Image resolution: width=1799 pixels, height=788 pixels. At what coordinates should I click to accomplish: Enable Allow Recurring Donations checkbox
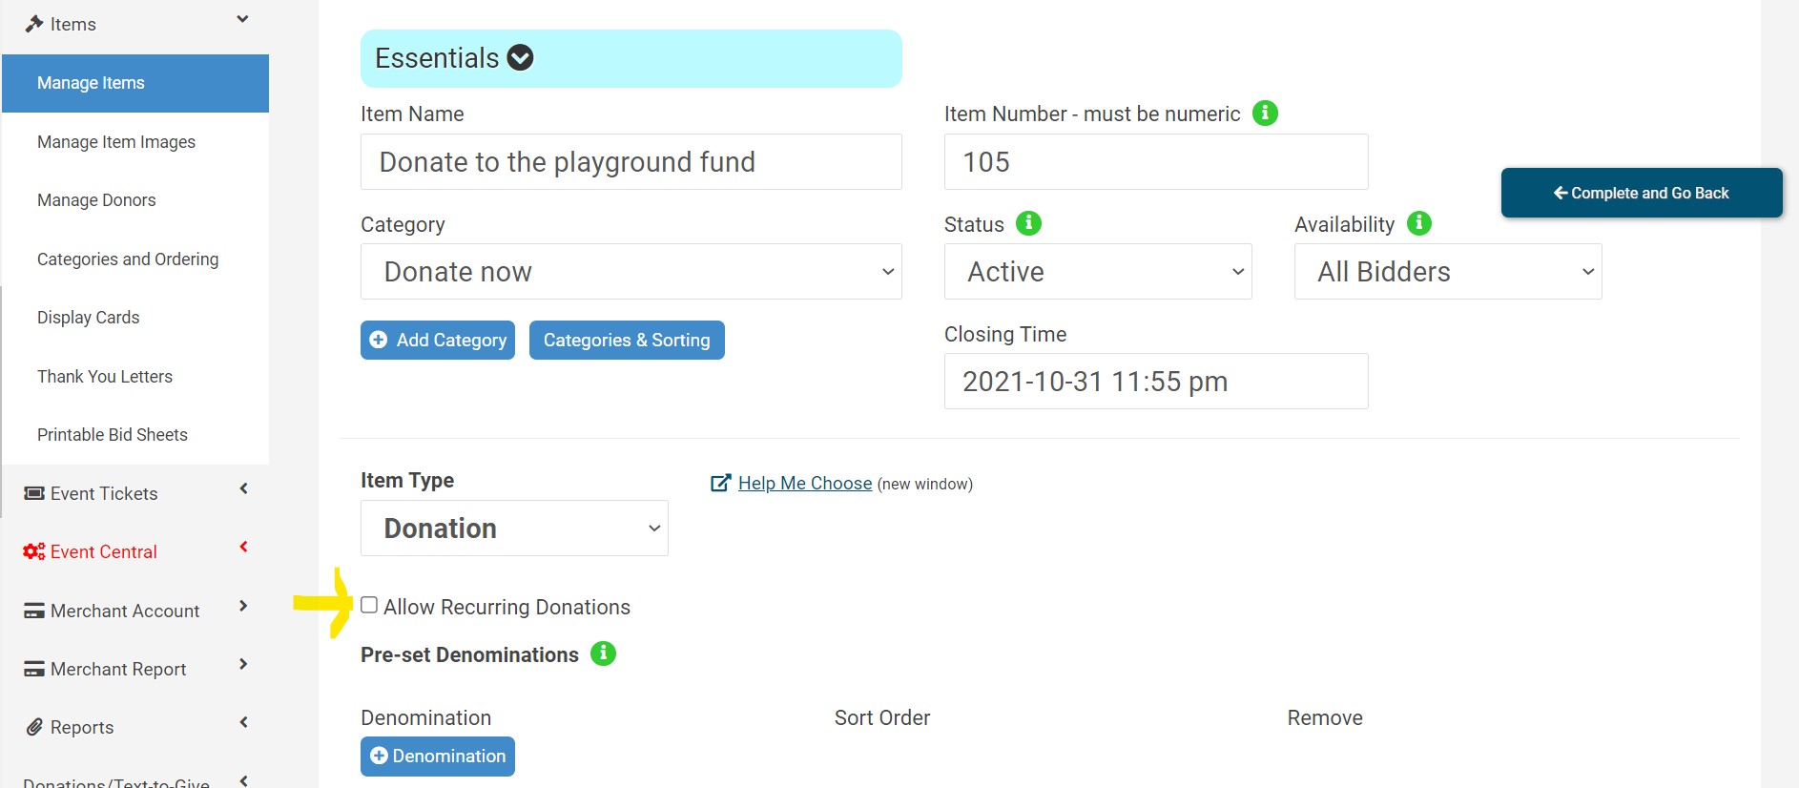369,605
